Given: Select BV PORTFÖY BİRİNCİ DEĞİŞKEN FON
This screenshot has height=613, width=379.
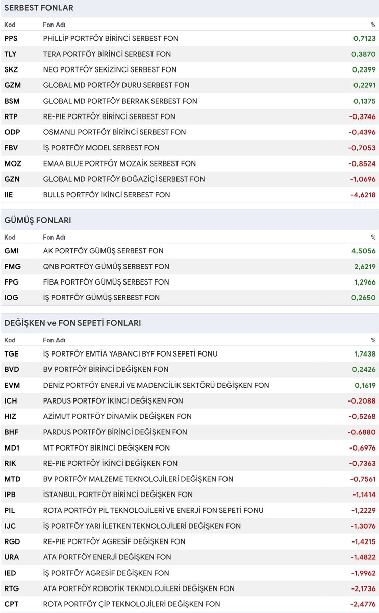Looking at the screenshot, I should (x=107, y=369).
